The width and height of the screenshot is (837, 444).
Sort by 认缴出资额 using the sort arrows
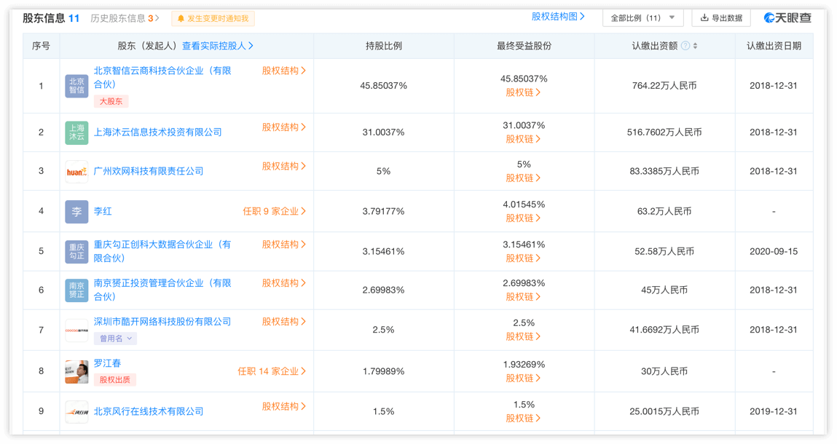[x=695, y=46]
